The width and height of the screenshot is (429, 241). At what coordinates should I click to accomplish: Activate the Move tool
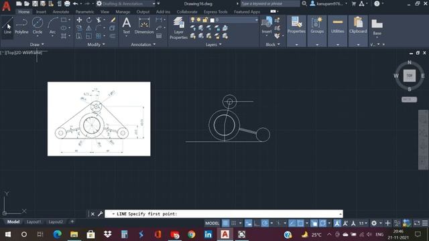(x=79, y=19)
